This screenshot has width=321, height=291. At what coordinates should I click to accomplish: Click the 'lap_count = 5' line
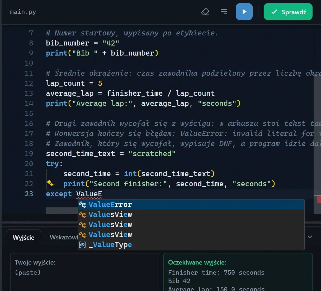pos(74,83)
